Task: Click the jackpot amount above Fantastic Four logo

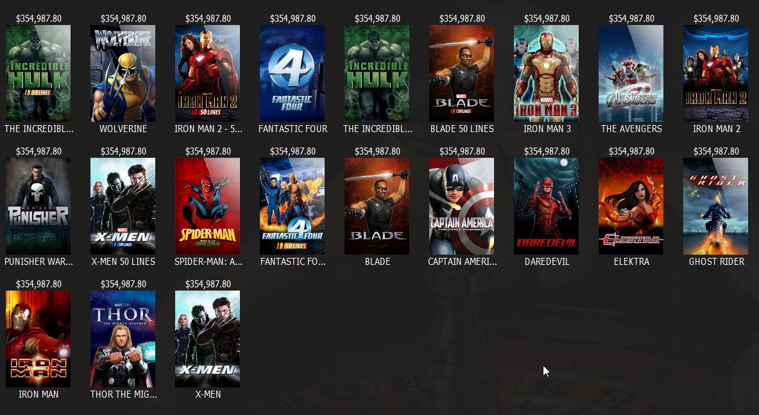Action: click(293, 19)
